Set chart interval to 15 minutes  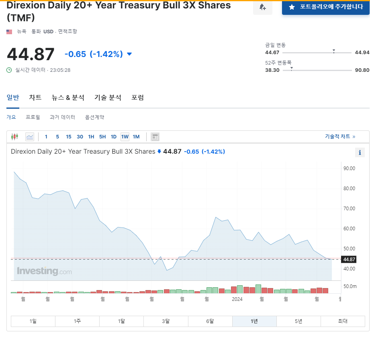68,137
